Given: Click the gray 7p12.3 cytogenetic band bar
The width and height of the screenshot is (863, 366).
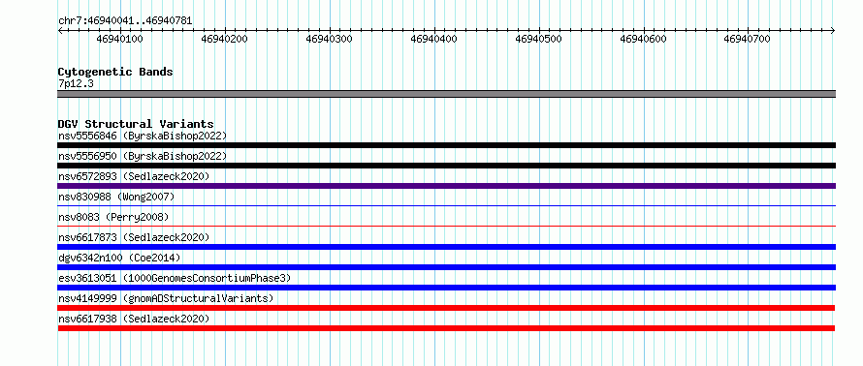Looking at the screenshot, I should tap(446, 94).
